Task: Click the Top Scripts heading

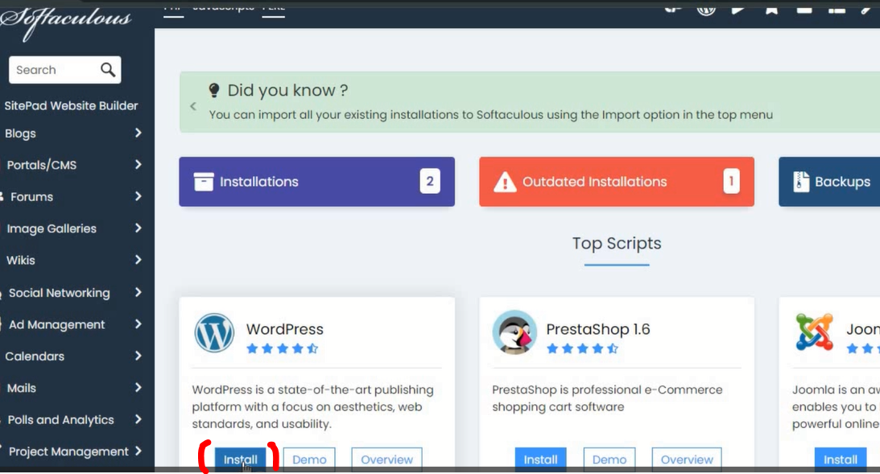Action: tap(617, 244)
